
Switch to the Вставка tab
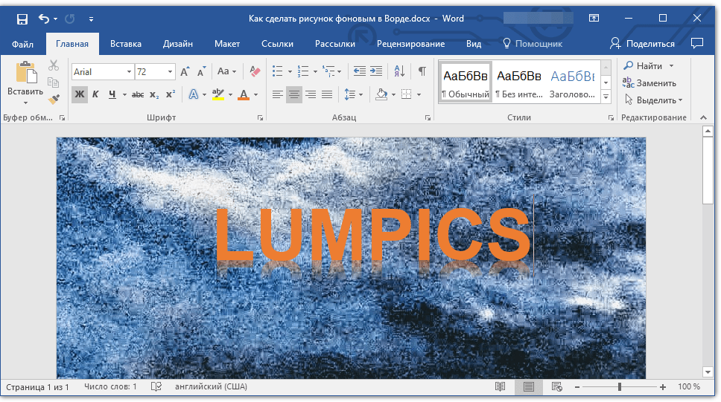(126, 44)
